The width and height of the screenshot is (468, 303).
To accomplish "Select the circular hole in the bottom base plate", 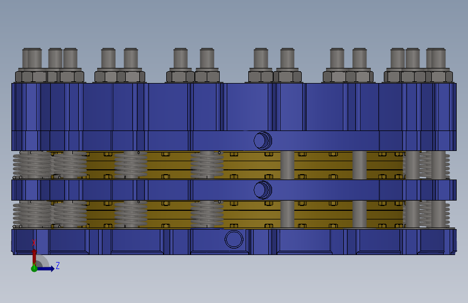I will coord(234,239).
